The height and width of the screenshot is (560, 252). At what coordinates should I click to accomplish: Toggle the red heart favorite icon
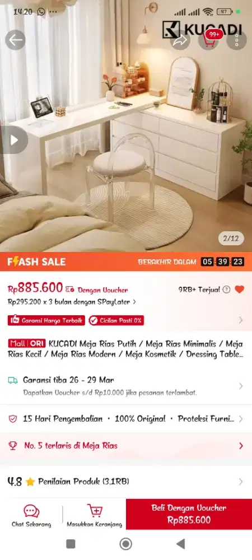[x=240, y=290]
